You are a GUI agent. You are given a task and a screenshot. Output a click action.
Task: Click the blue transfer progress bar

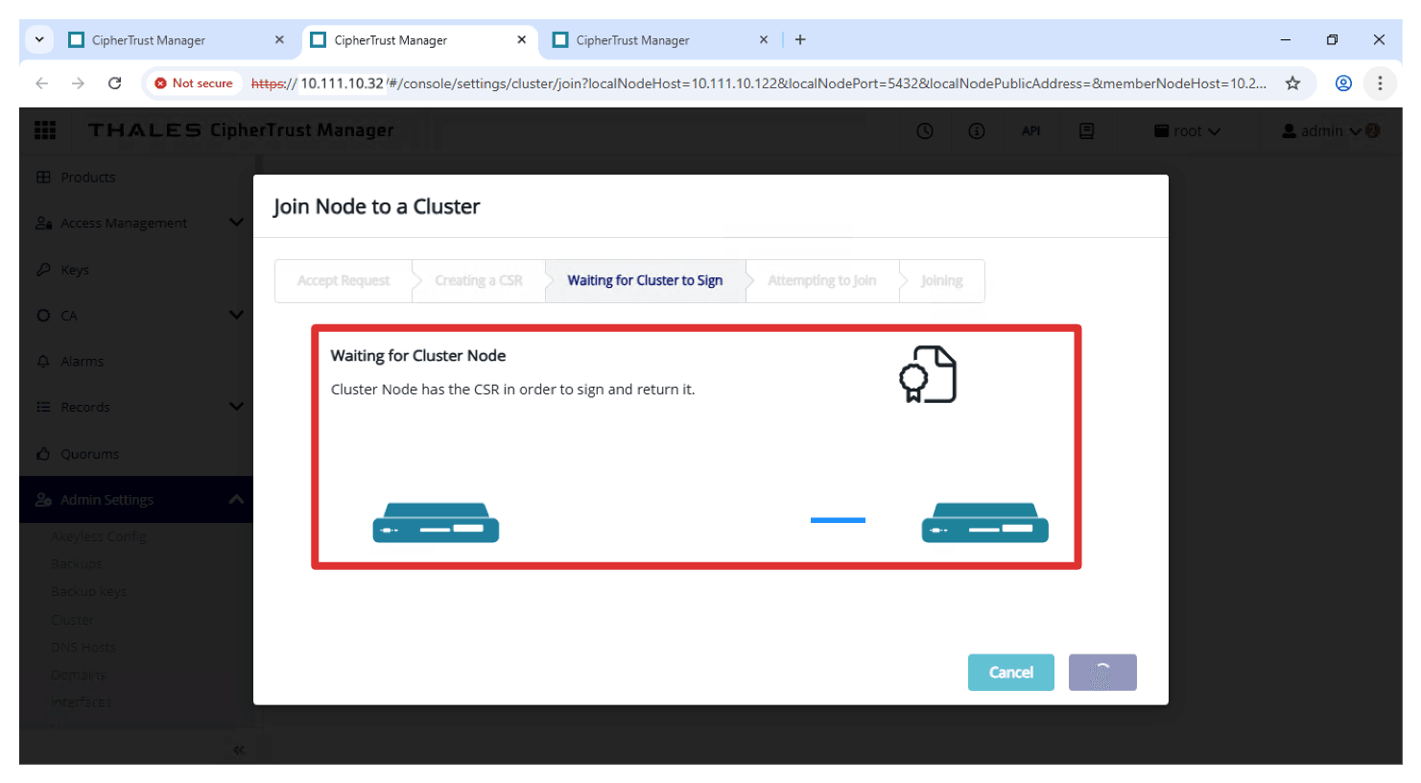(x=838, y=520)
